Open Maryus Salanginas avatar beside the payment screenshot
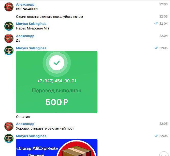 tap(9, 51)
